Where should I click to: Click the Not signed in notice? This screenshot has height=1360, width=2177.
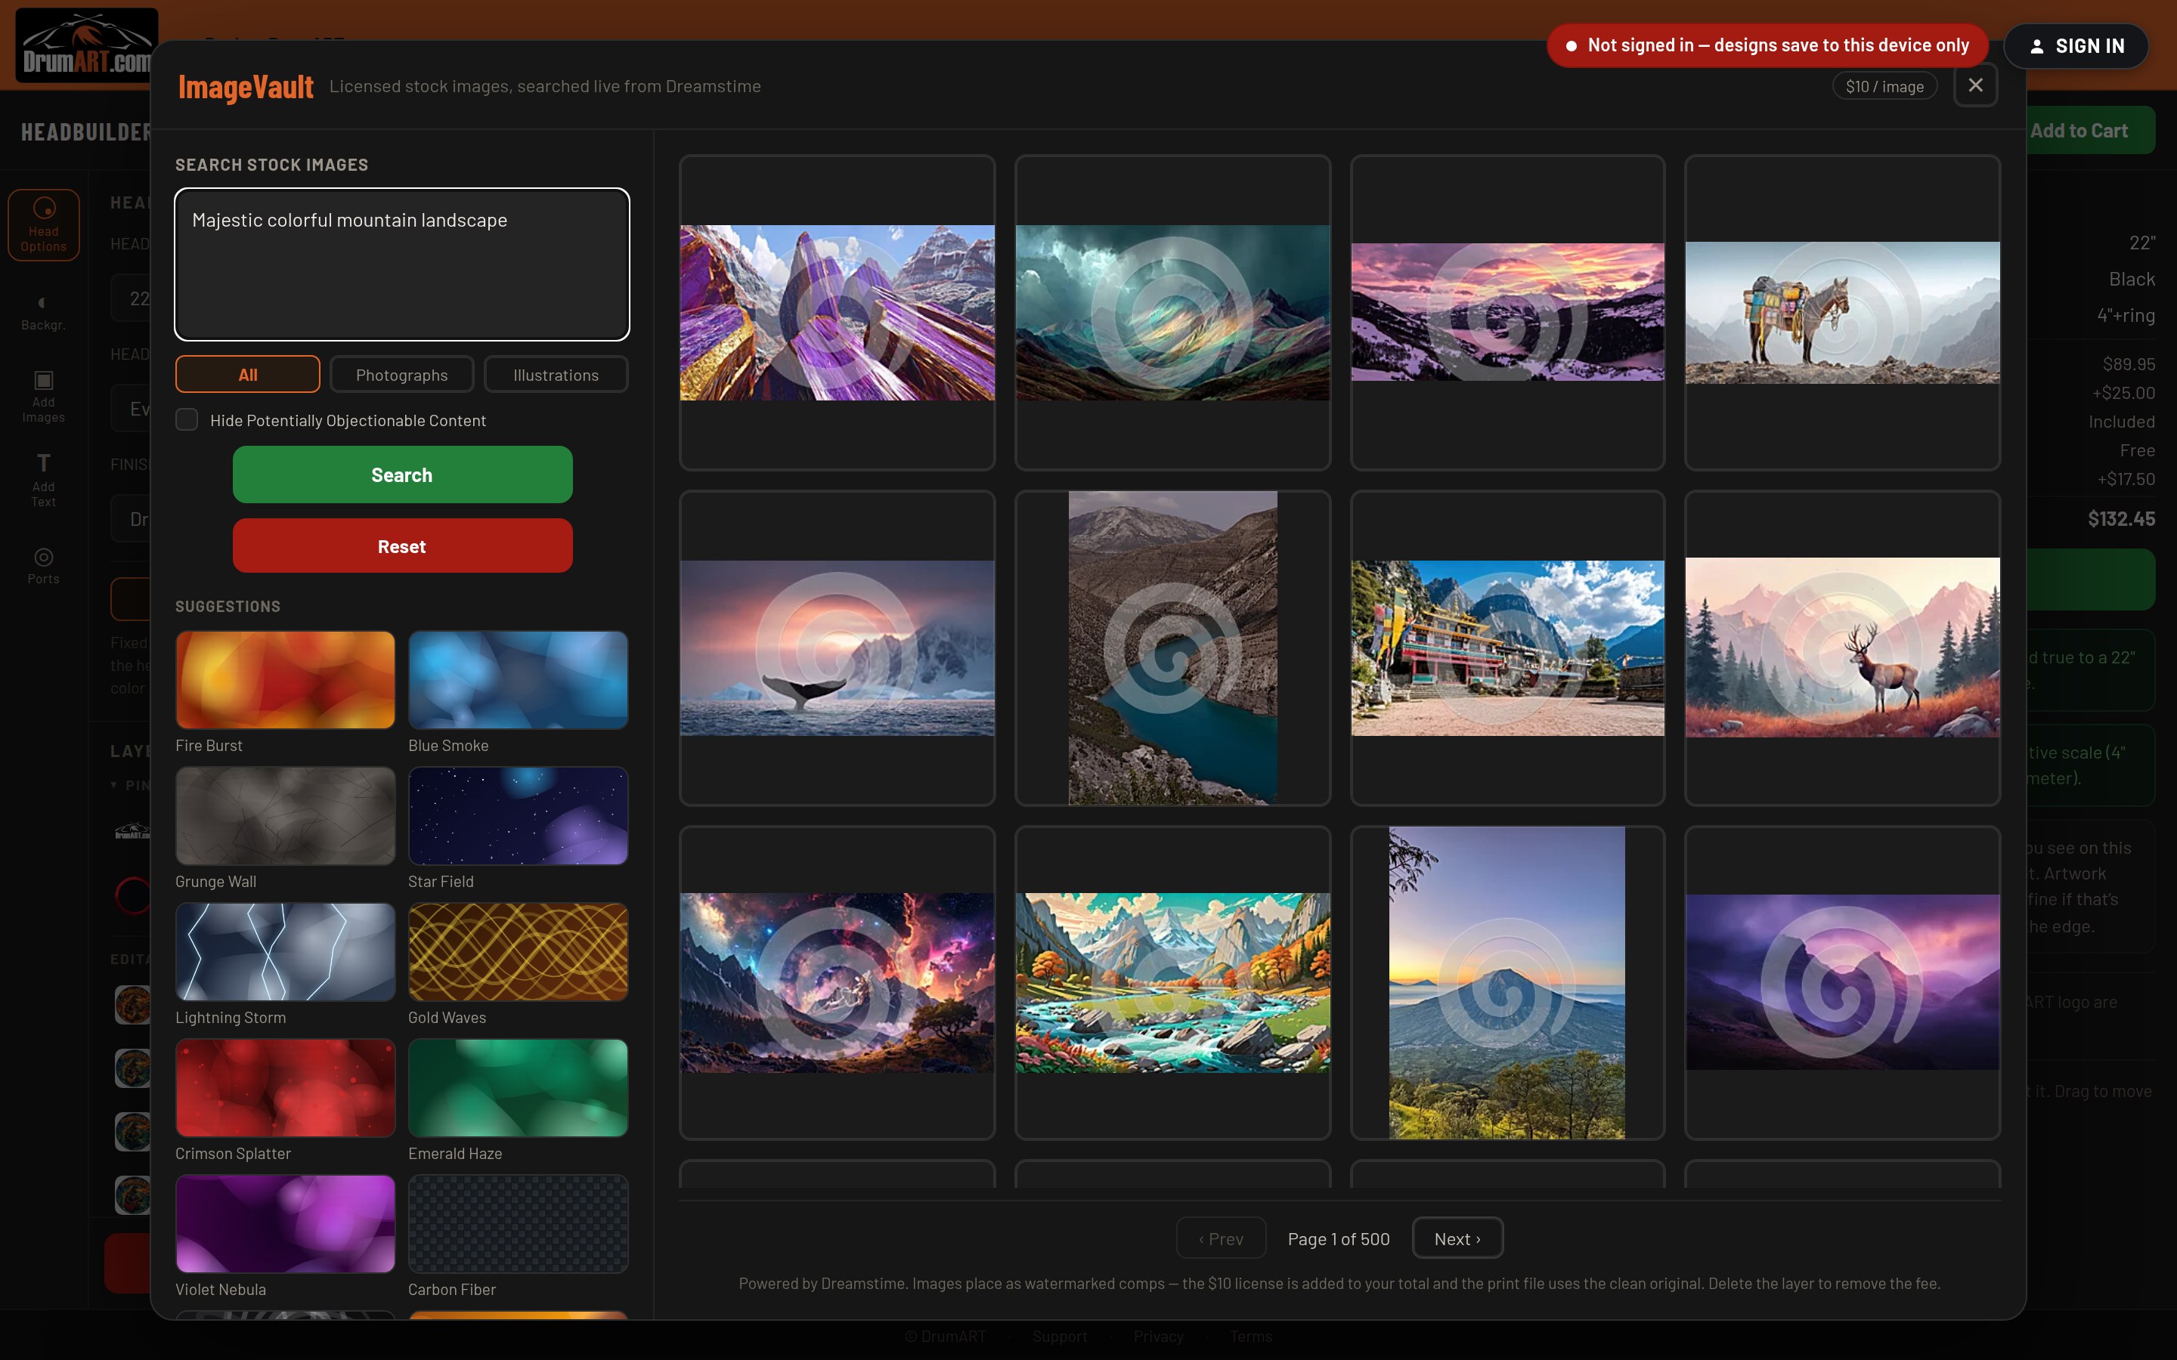click(1767, 45)
